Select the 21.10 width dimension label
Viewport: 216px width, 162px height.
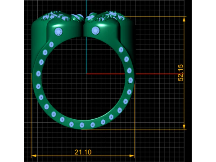point(83,152)
